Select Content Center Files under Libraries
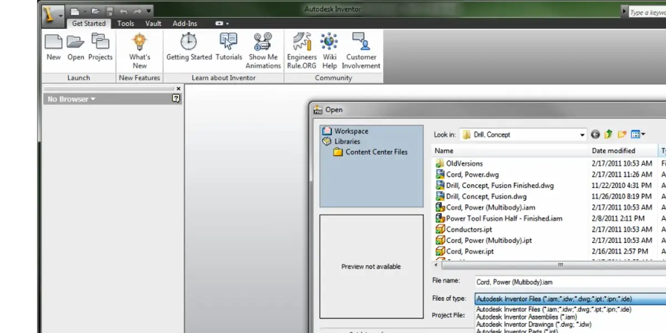This screenshot has width=666, height=333. (370, 152)
